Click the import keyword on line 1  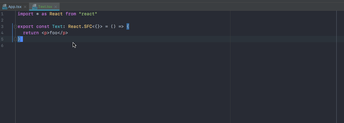[x=26, y=14]
